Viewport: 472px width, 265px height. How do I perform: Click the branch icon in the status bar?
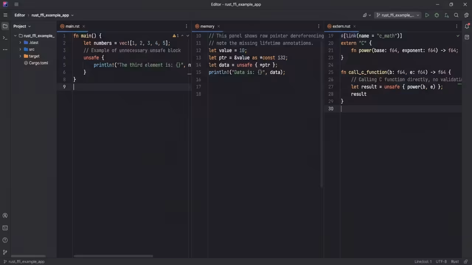coord(5,262)
